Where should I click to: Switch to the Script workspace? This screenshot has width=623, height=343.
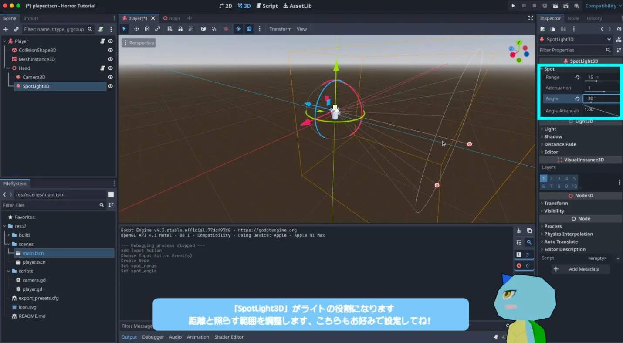tap(267, 6)
